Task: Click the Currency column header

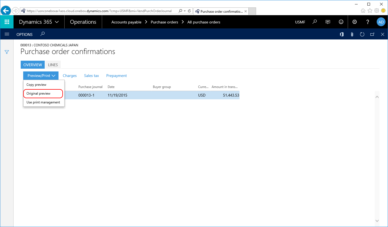Action: pyautogui.click(x=203, y=87)
